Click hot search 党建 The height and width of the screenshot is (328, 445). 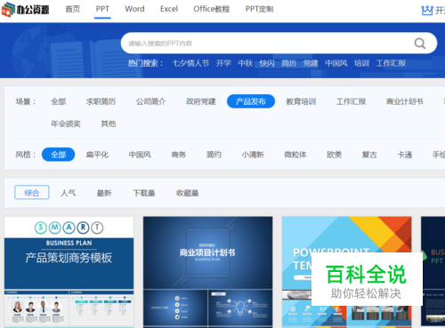311,63
